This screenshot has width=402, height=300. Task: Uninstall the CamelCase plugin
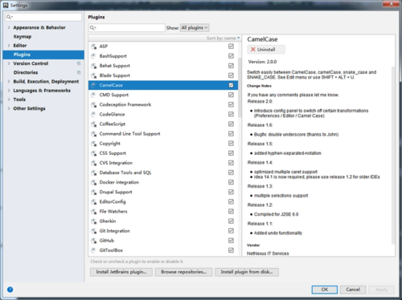coord(266,50)
